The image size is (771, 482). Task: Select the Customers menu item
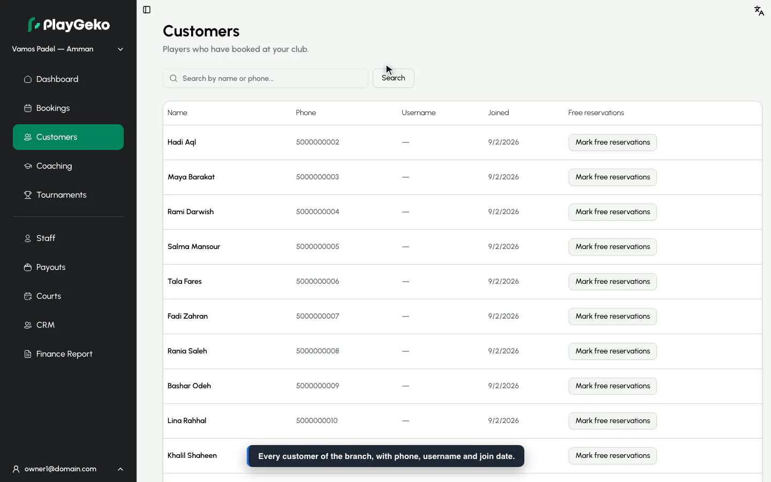pyautogui.click(x=68, y=137)
